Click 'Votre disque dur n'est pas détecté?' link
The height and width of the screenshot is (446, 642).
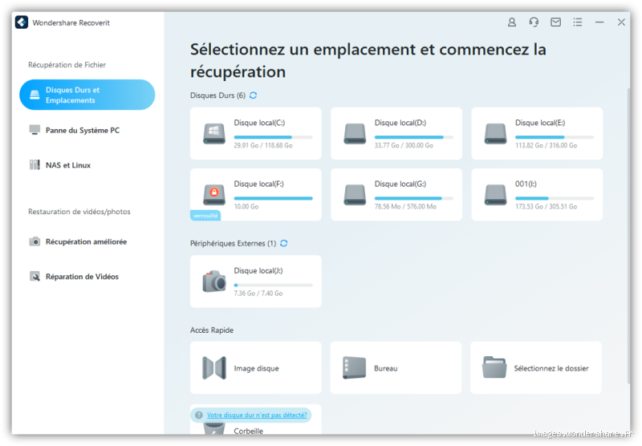point(257,416)
